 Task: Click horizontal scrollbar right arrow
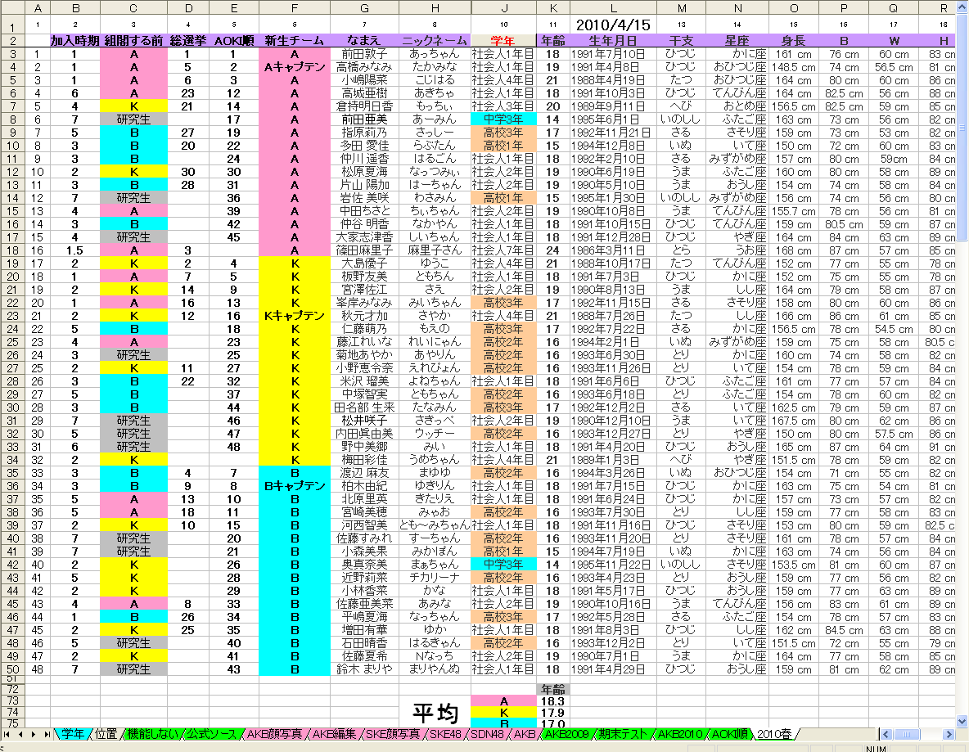(x=949, y=734)
